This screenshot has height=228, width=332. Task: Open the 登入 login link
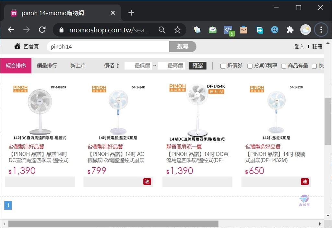coord(299,47)
